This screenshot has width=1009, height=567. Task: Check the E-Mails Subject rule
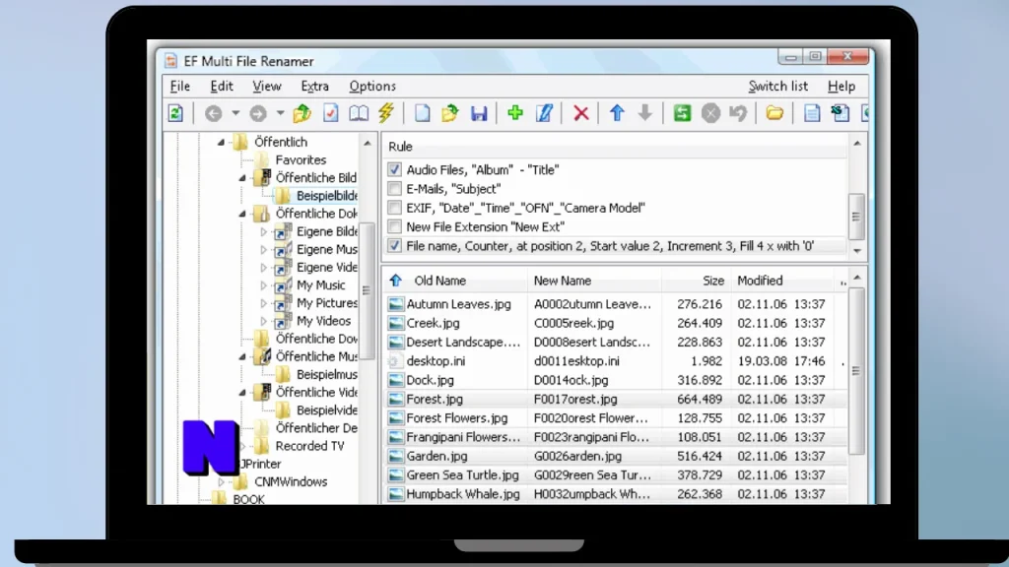pos(394,188)
